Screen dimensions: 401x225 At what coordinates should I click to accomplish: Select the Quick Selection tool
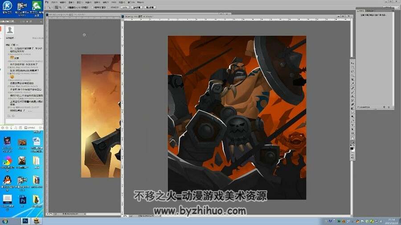(353, 76)
